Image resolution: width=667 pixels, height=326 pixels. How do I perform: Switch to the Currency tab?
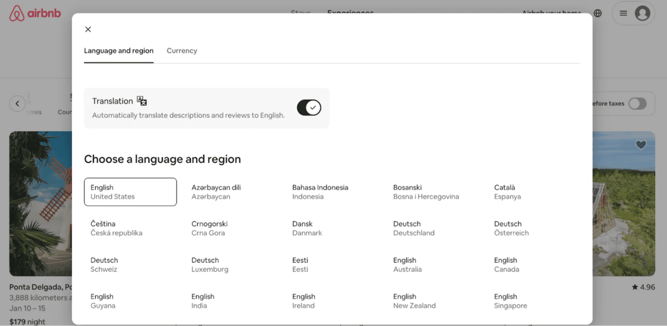tap(182, 50)
